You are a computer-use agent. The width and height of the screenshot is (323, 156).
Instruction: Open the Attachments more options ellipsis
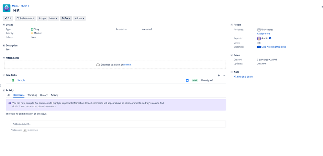click(224, 58)
